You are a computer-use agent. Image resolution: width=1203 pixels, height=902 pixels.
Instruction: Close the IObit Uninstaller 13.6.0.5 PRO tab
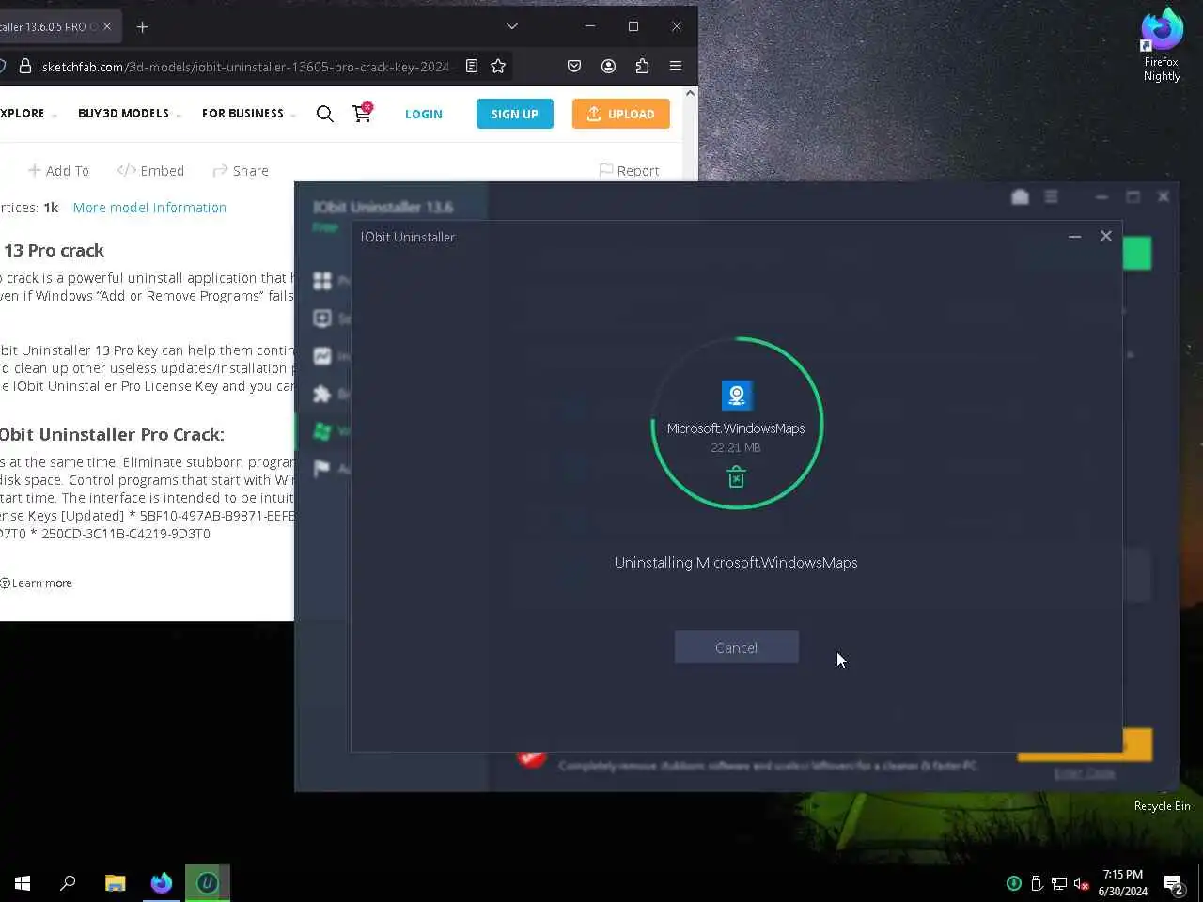click(107, 26)
